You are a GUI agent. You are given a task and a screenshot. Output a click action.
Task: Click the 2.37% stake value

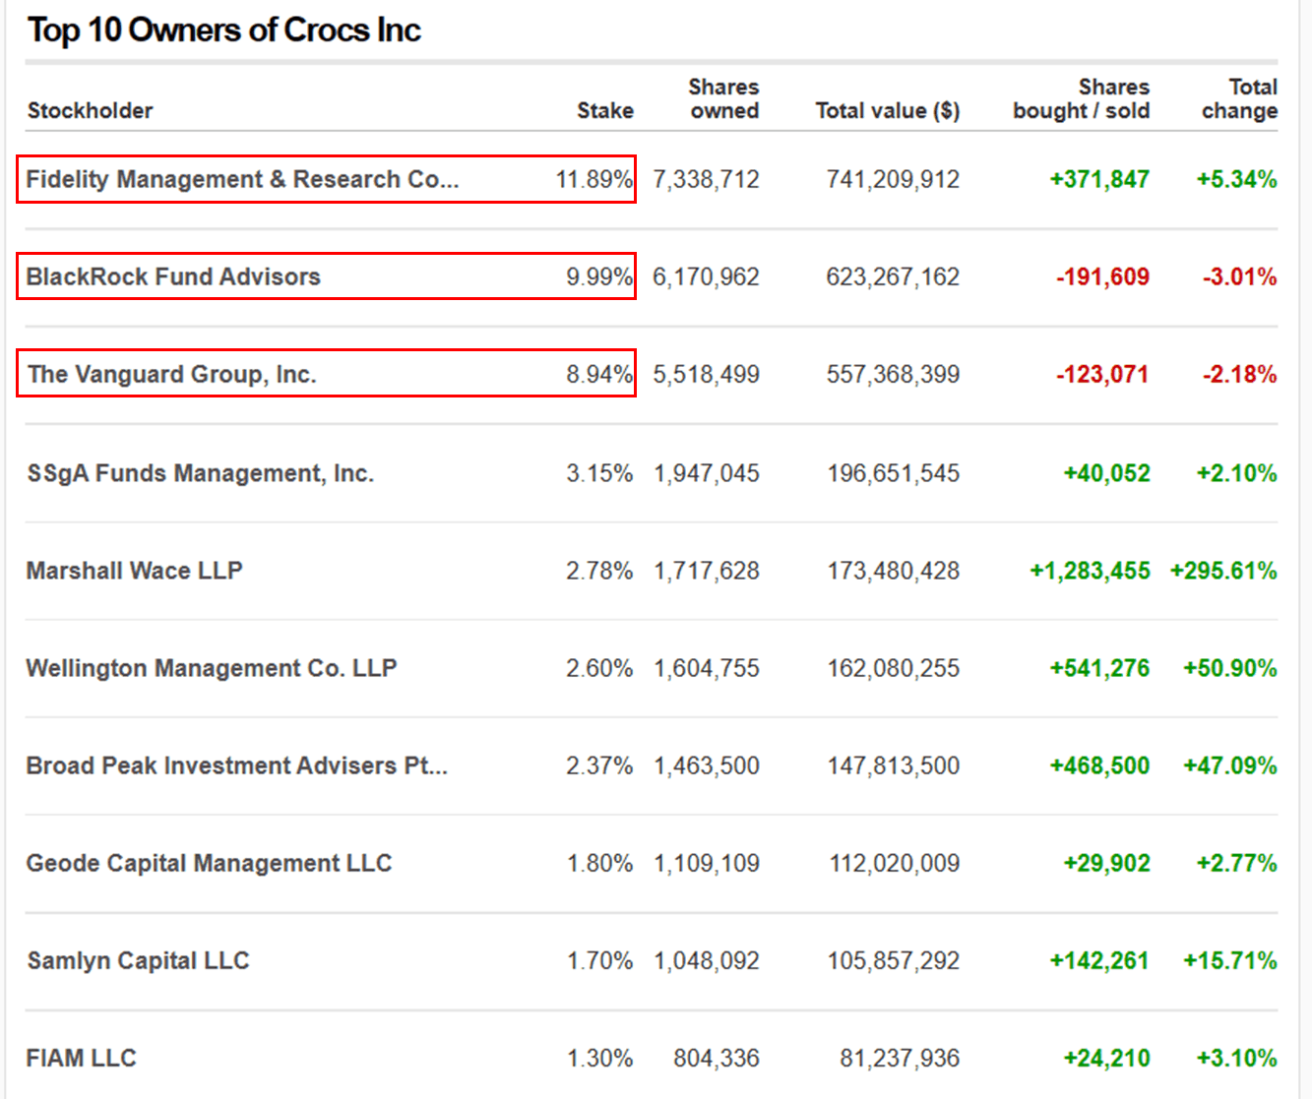599,765
